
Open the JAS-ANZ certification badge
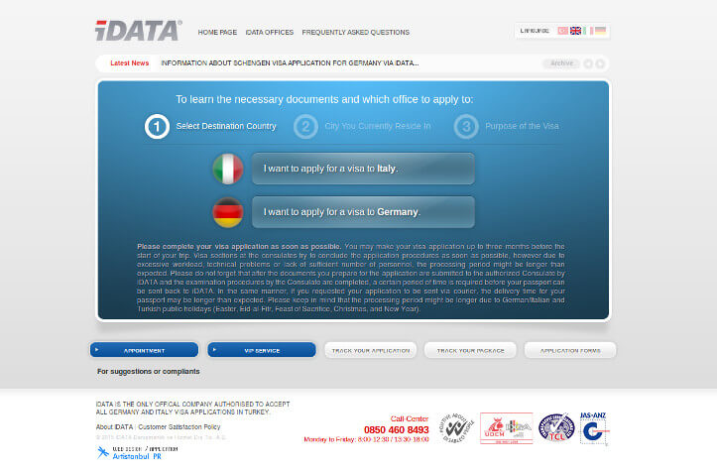tap(594, 428)
